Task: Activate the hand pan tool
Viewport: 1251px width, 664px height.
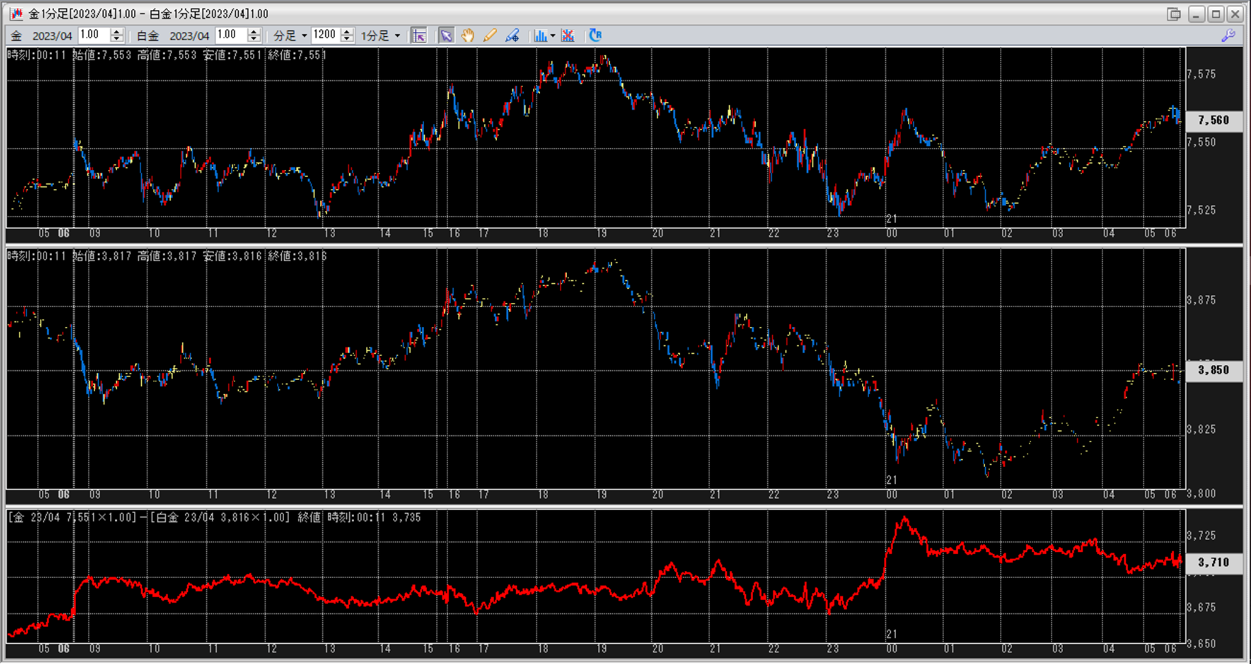Action: tap(468, 36)
